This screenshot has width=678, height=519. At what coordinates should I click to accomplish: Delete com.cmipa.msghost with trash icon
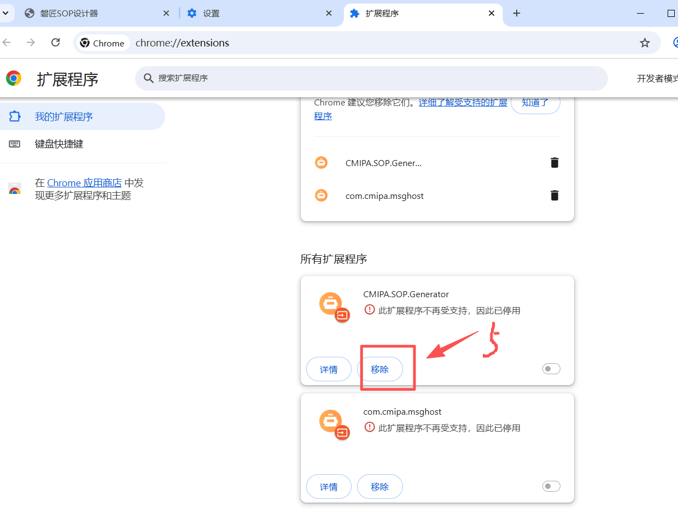[x=554, y=195]
